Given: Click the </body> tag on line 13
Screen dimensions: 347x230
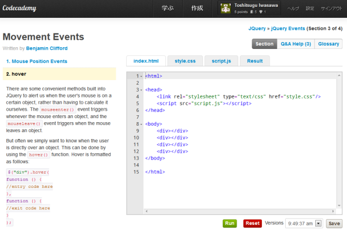Looking at the screenshot, I should pos(155,158).
